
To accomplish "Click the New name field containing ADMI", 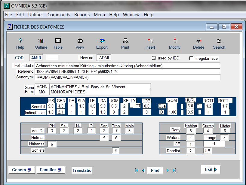I will 104,58.
